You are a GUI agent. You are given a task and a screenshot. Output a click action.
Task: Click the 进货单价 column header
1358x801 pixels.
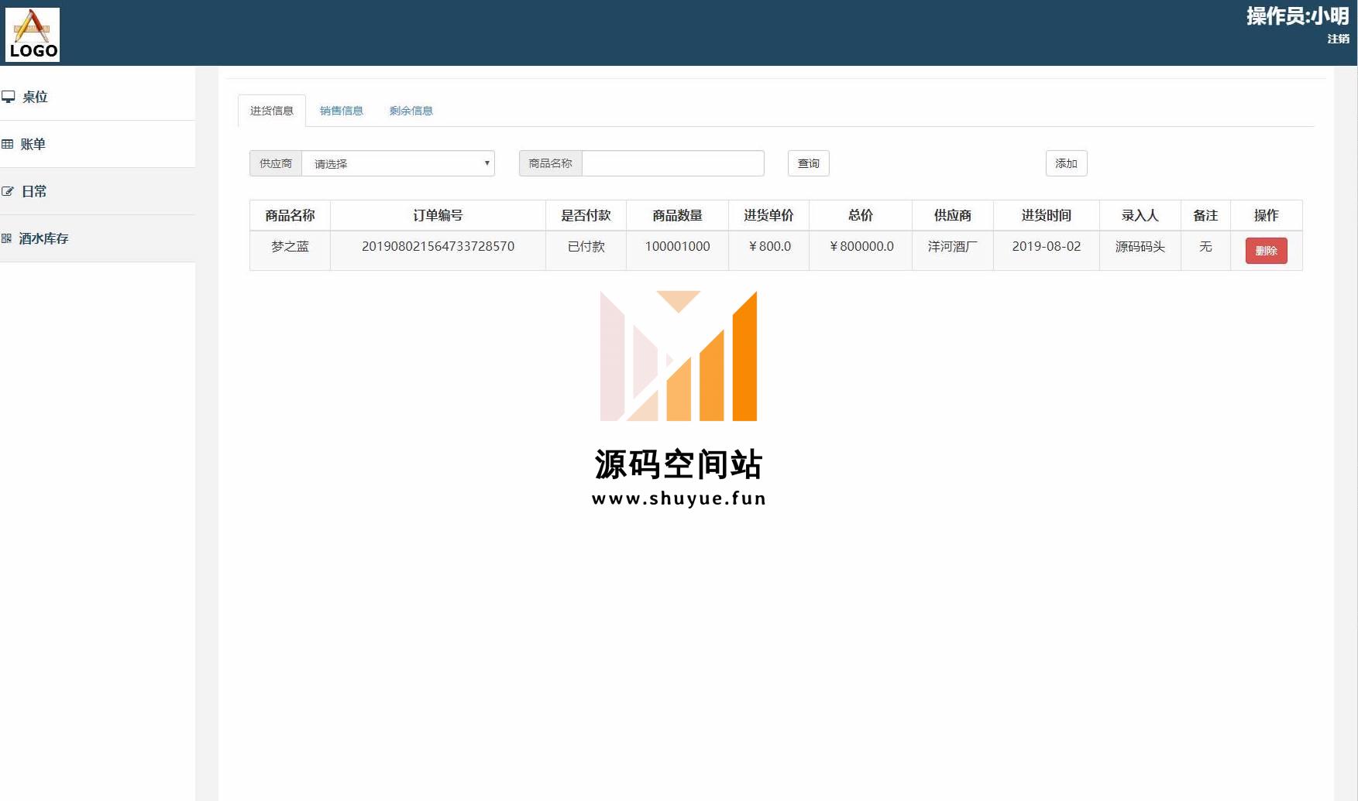[769, 215]
